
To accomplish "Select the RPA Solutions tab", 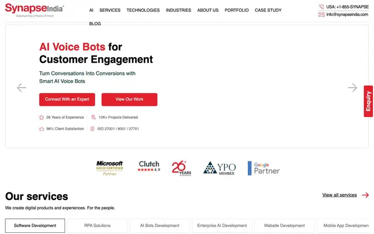I will point(98,225).
